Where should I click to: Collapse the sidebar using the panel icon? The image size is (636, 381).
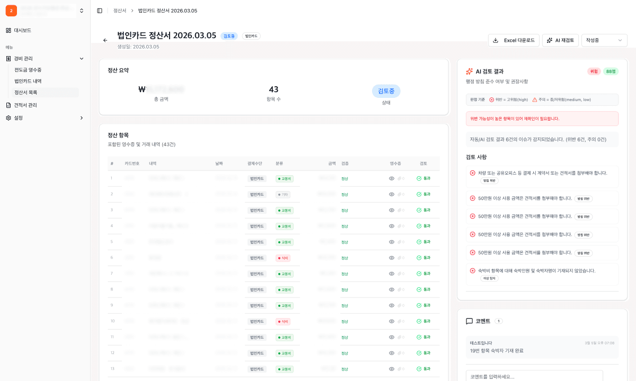(99, 10)
